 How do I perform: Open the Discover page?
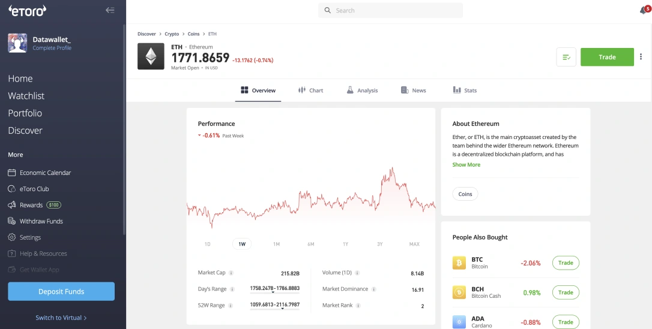coord(25,130)
